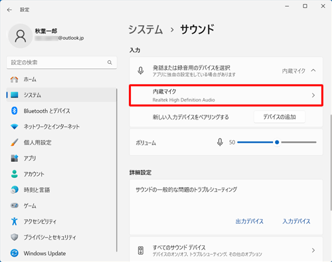Viewport: 332px width, 262px height.
Task: Open 個人用設定 sidebar item
Action: tap(61, 143)
